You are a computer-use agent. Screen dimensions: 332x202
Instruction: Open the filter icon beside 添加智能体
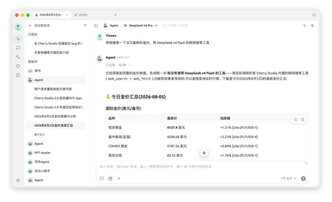(x=85, y=25)
